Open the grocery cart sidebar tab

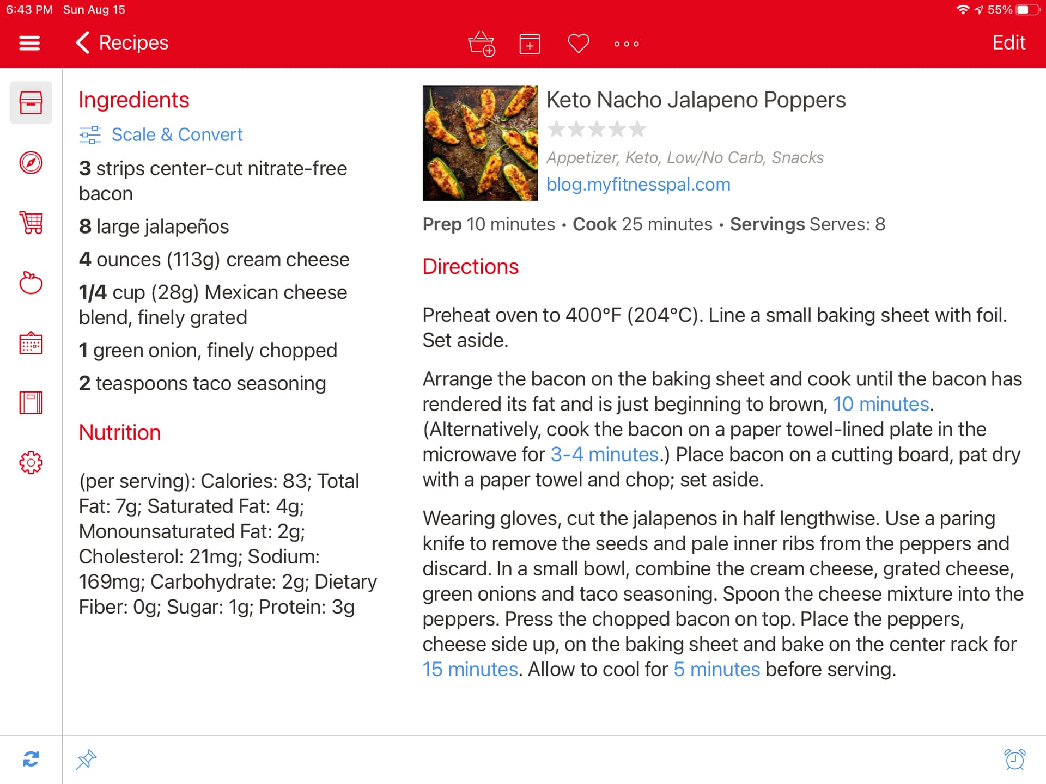(x=31, y=223)
